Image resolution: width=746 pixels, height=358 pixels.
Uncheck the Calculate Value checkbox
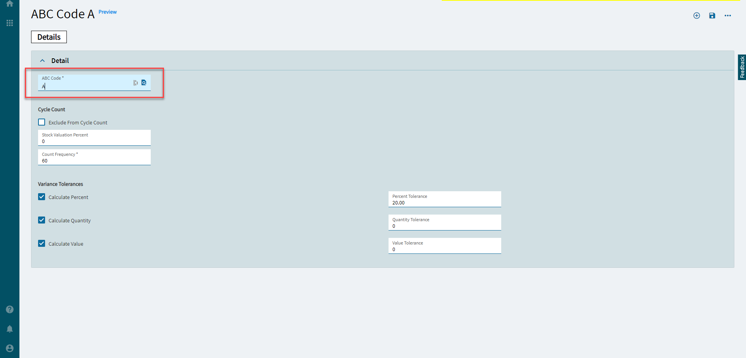tap(42, 243)
